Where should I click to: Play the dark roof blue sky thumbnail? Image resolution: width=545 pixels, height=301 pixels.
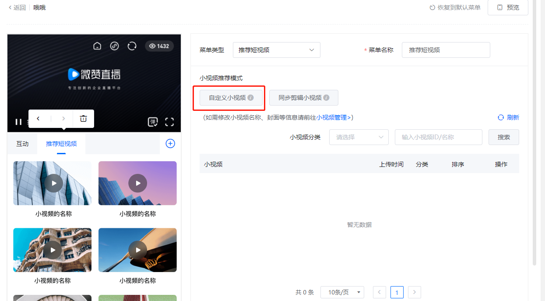click(138, 250)
